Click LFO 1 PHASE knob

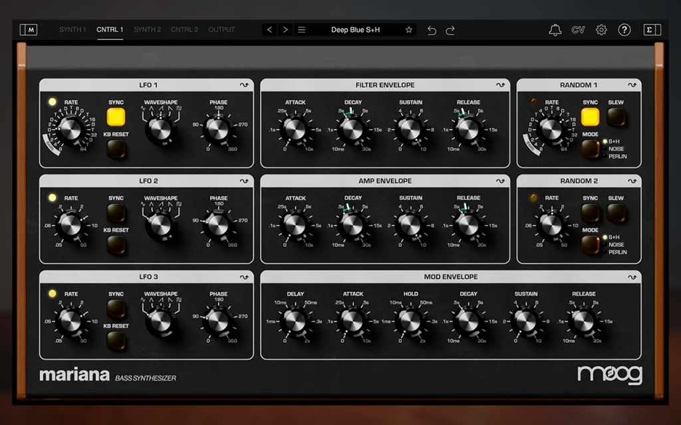(218, 129)
